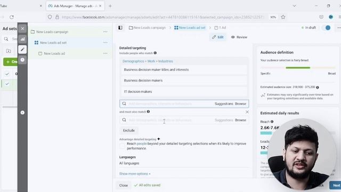341x192 pixels.
Task: Expand Show more options
Action: click(135, 174)
